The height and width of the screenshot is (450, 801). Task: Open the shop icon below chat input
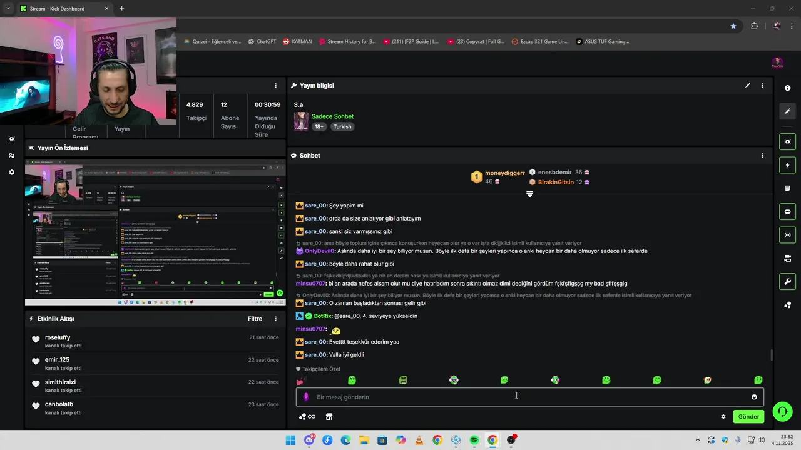coord(329,417)
